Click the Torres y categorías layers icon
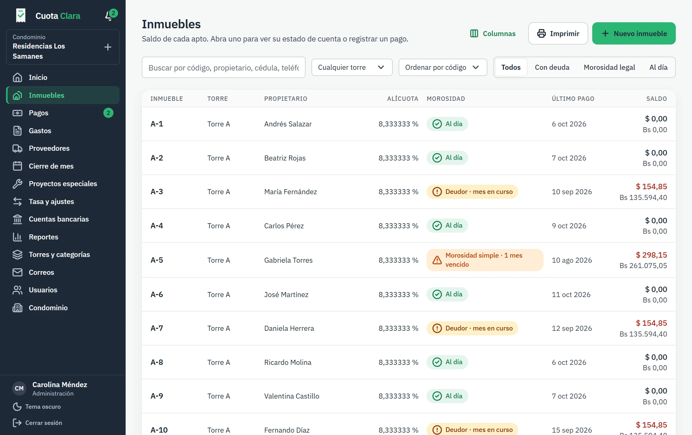Viewport: 692px width, 435px height. (x=18, y=255)
